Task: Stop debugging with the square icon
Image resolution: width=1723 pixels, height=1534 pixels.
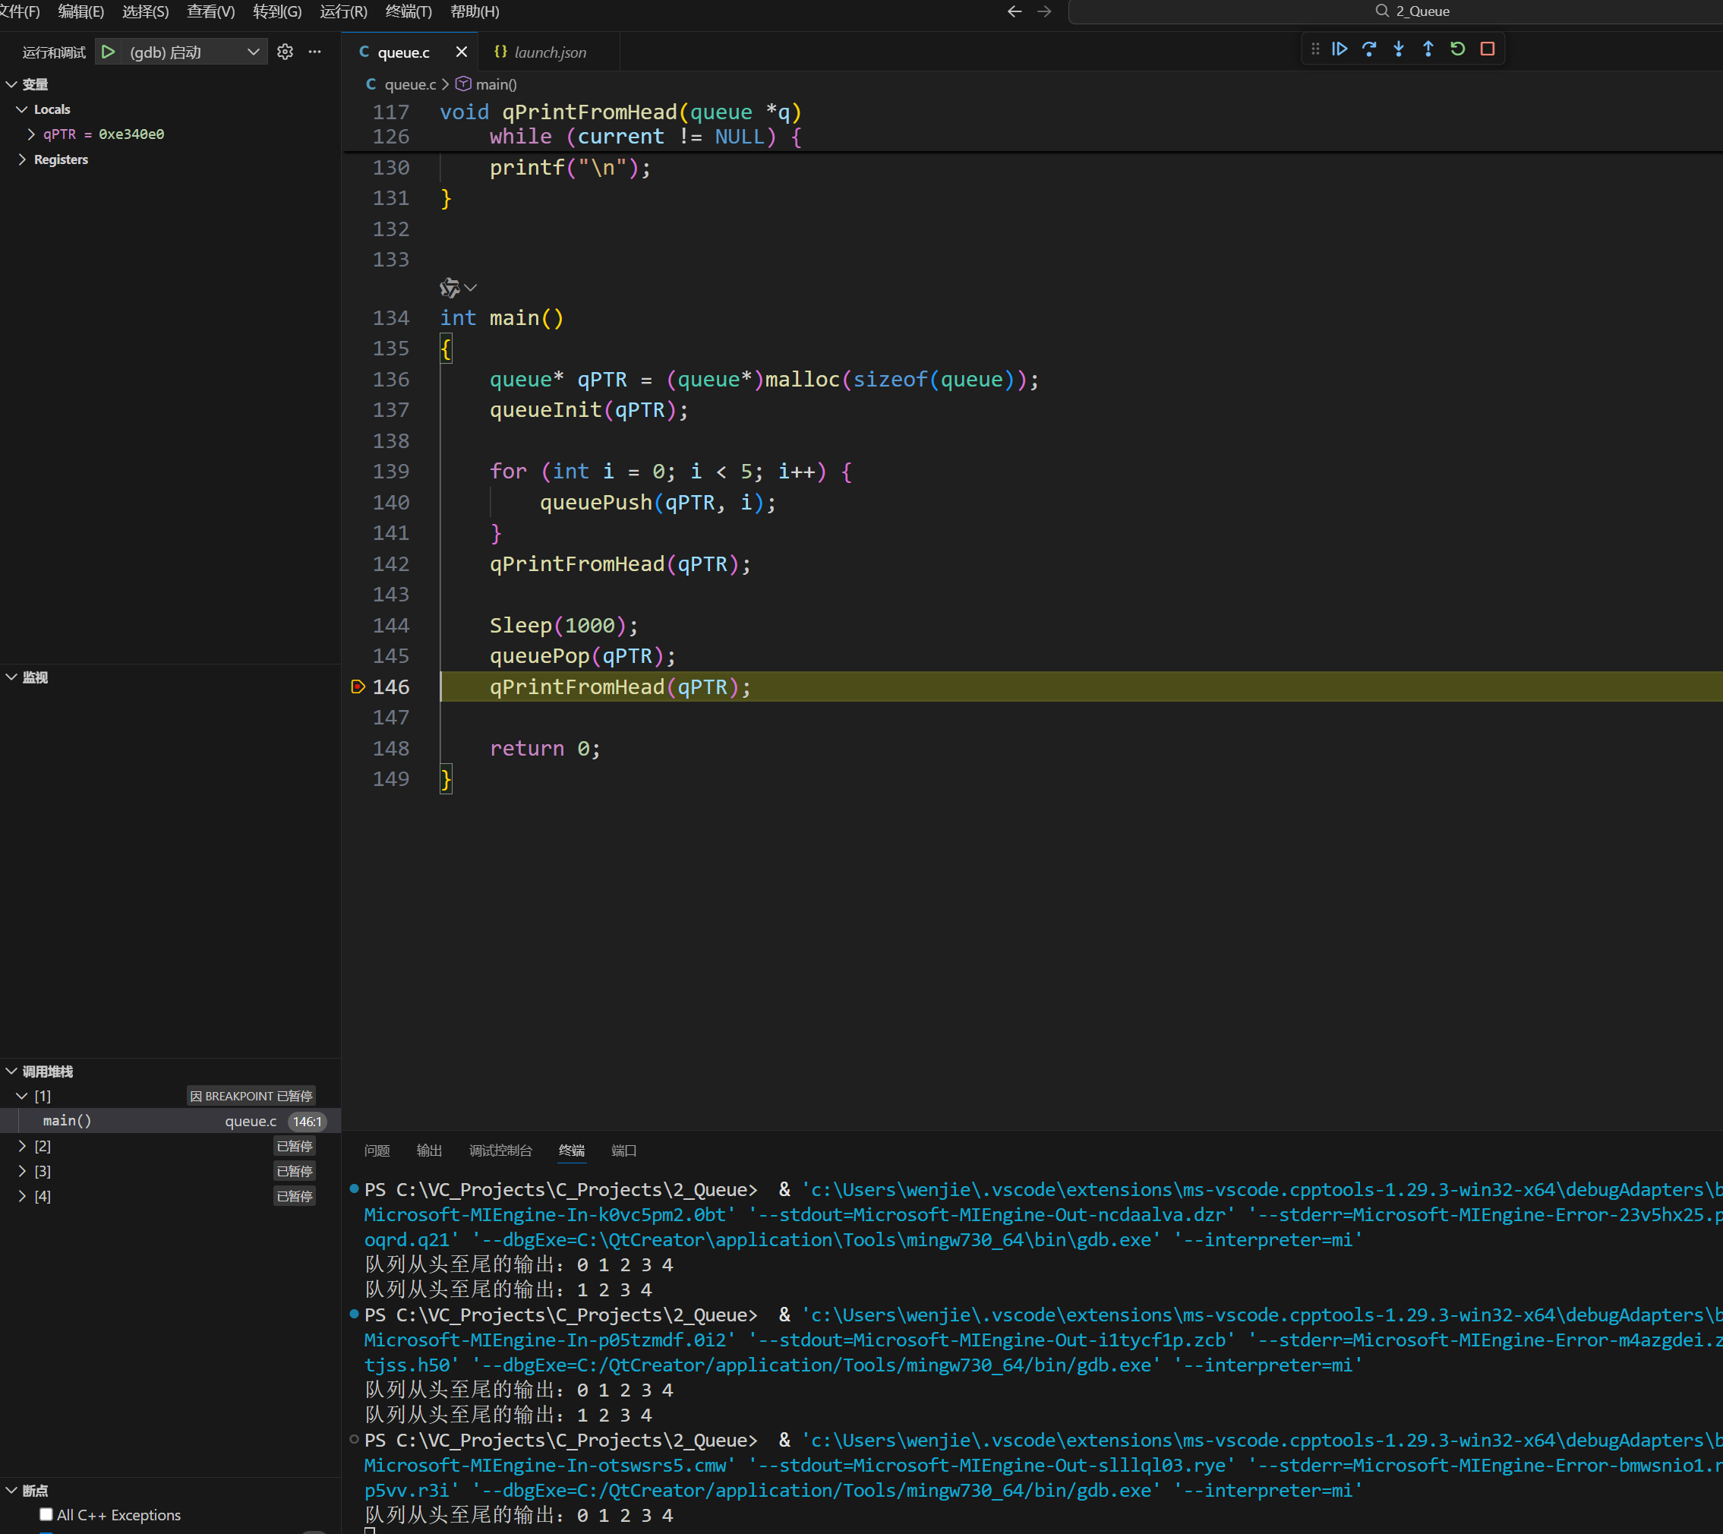Action: click(x=1487, y=49)
